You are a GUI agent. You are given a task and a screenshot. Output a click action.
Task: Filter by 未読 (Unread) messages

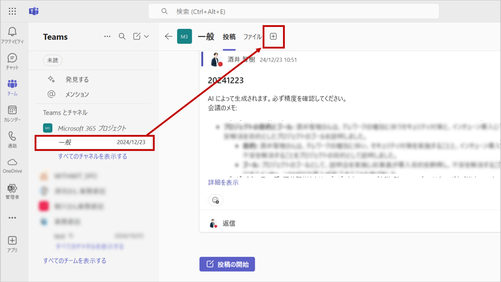[53, 60]
